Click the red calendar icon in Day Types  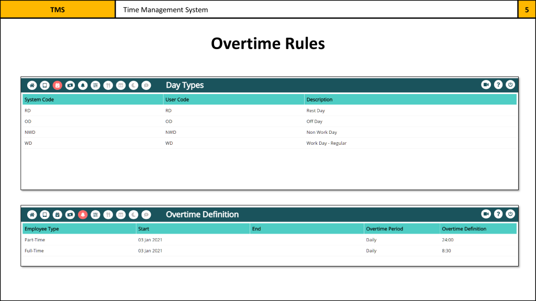[x=58, y=85]
